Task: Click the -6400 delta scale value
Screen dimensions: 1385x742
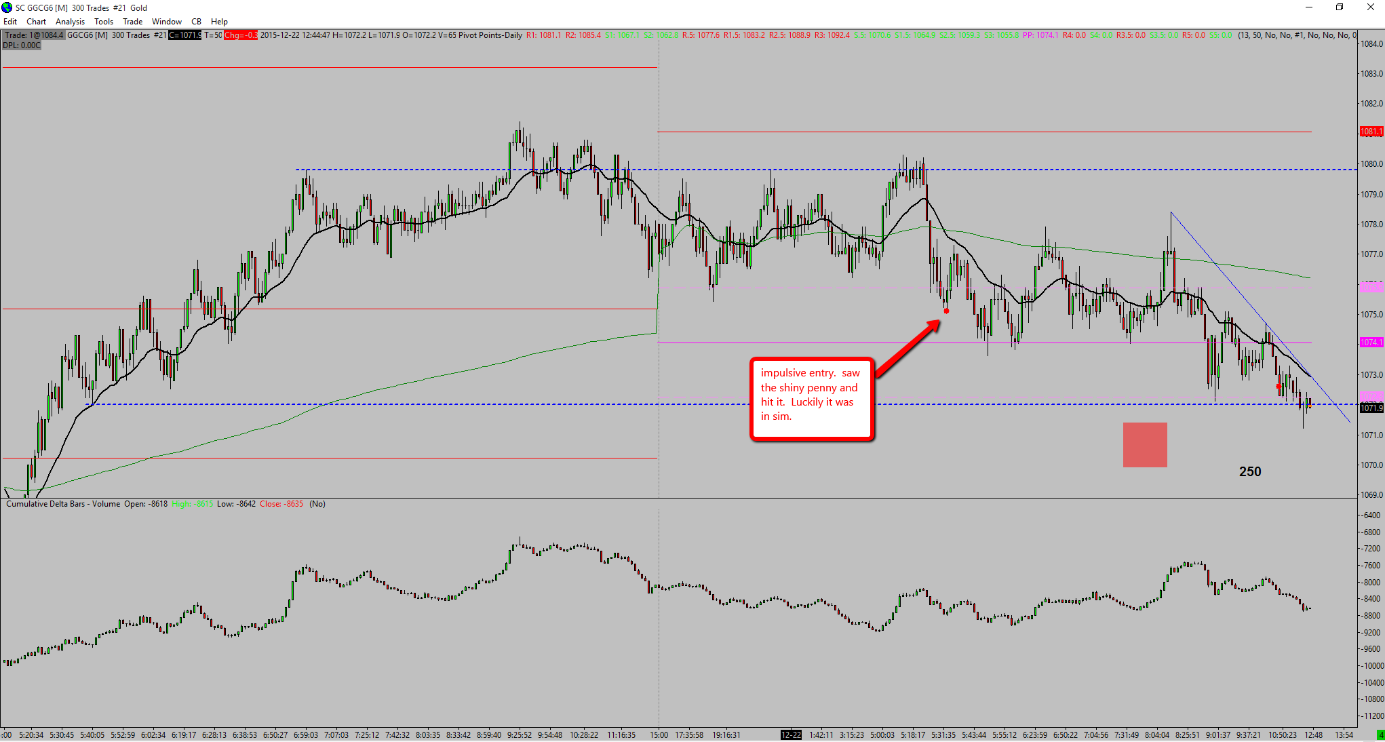Action: (x=1371, y=515)
